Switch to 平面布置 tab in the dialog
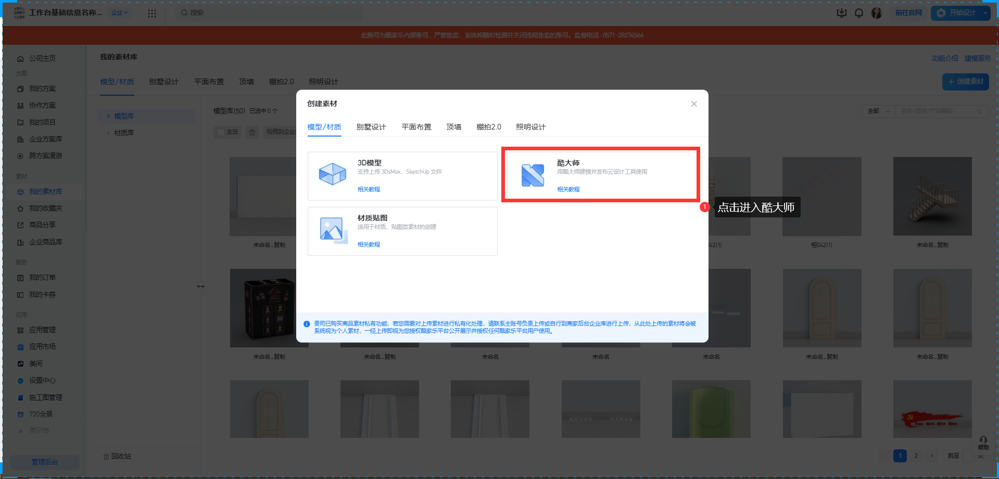The image size is (999, 479). pos(416,127)
